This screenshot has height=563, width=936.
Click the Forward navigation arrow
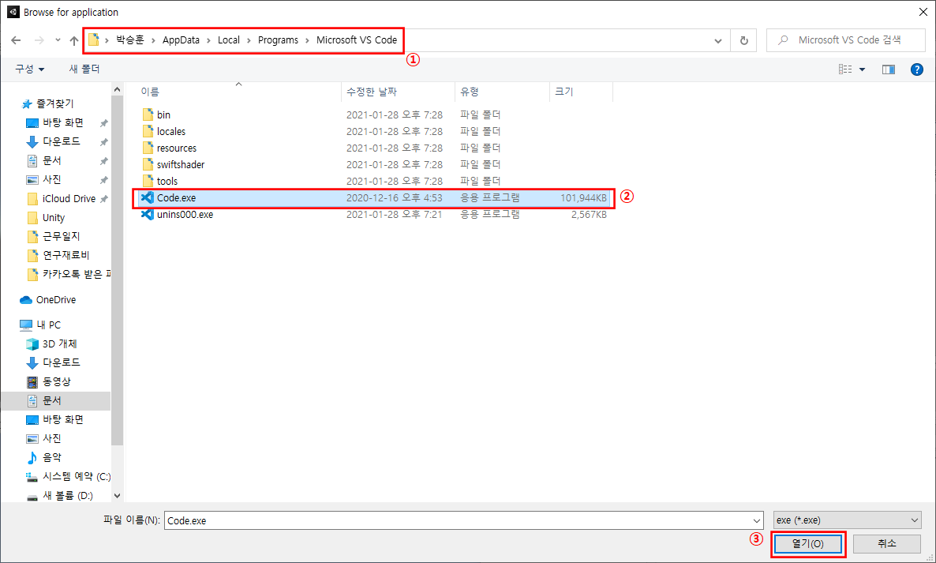click(39, 40)
